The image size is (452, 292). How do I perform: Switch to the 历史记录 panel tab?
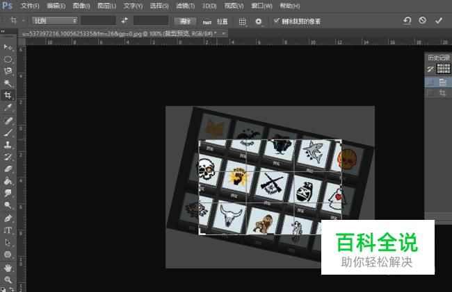tap(439, 58)
